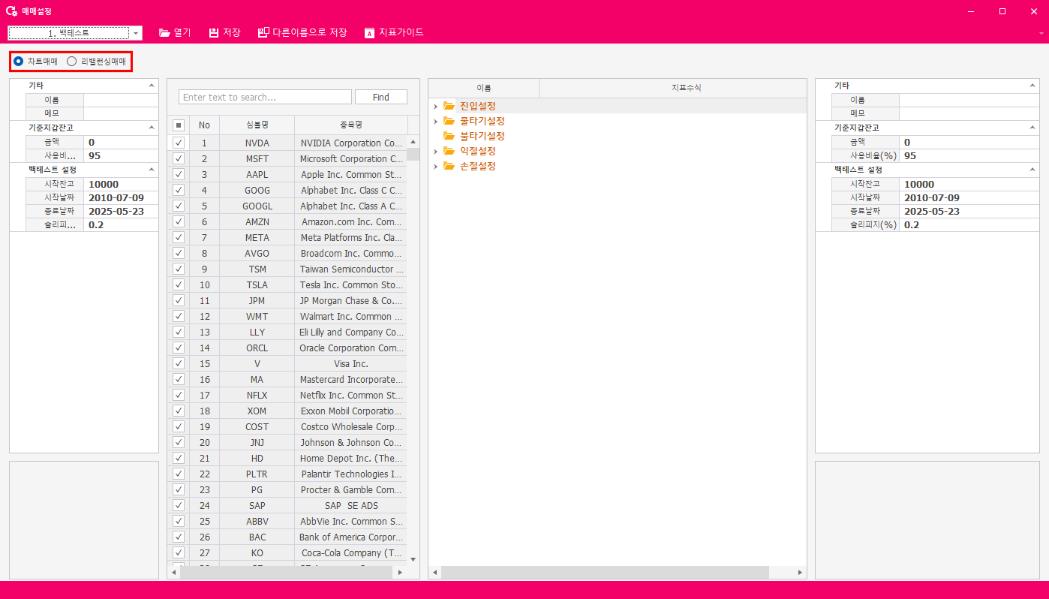Collapse the right panel 기타 section
The width and height of the screenshot is (1049, 599).
(x=1032, y=86)
